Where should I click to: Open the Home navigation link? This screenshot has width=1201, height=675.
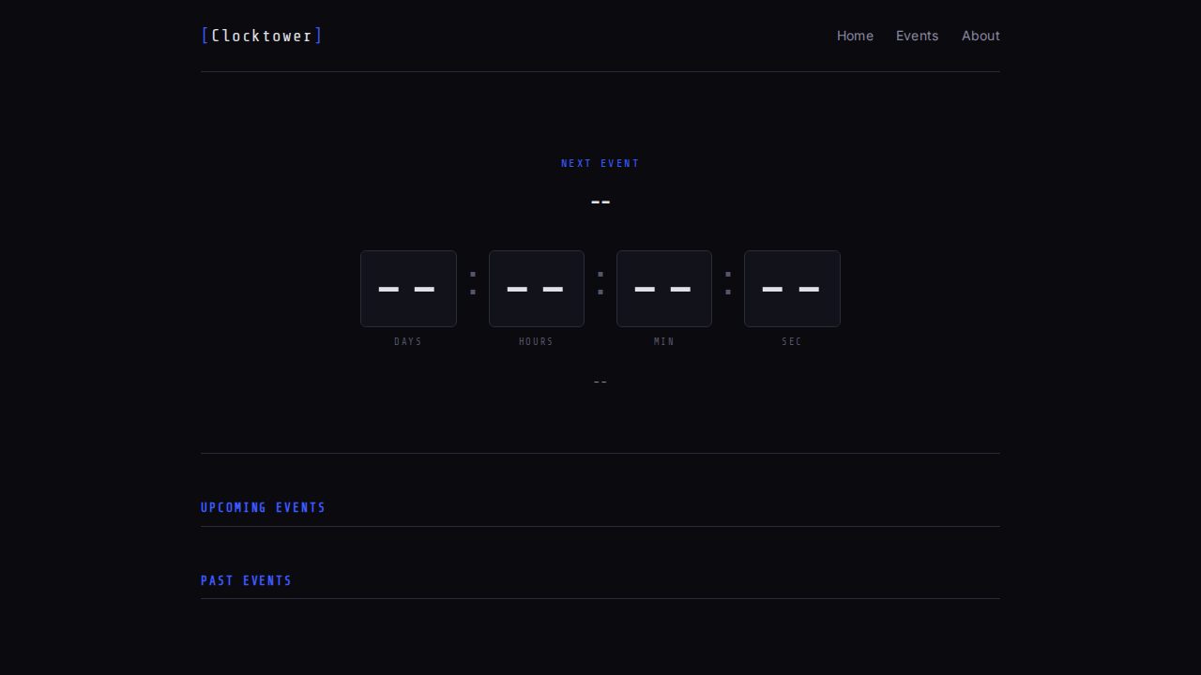pyautogui.click(x=855, y=36)
